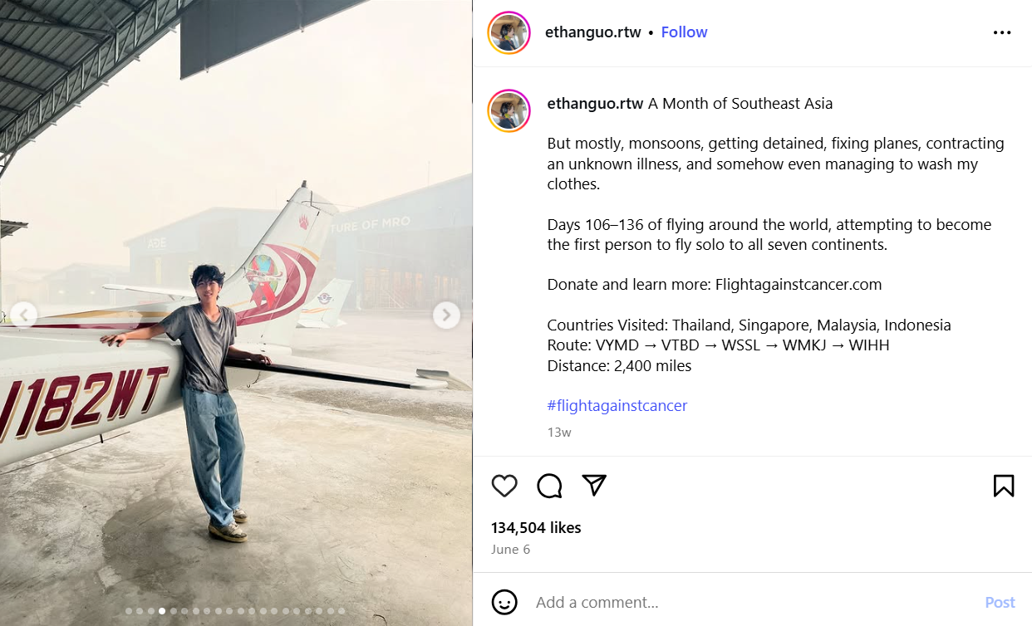Open the three-dot more options menu

(x=1002, y=33)
